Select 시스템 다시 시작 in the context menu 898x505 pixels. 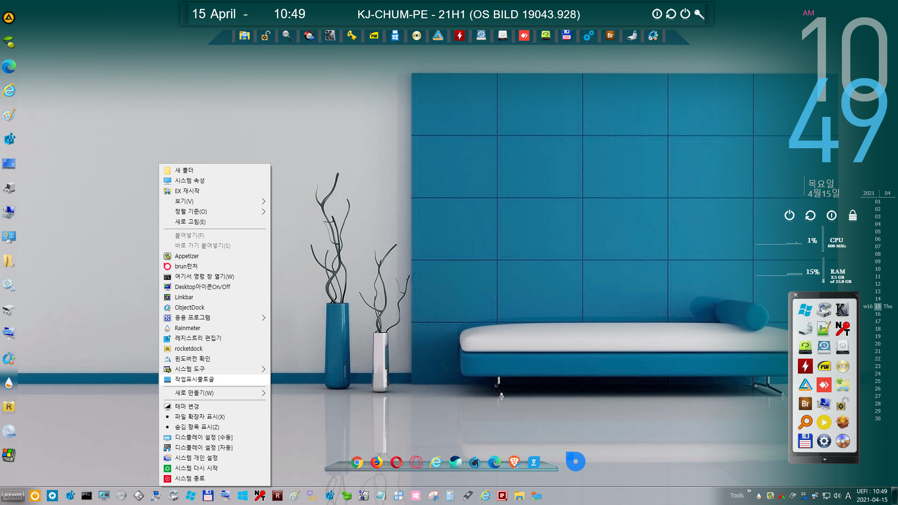[x=215, y=468]
